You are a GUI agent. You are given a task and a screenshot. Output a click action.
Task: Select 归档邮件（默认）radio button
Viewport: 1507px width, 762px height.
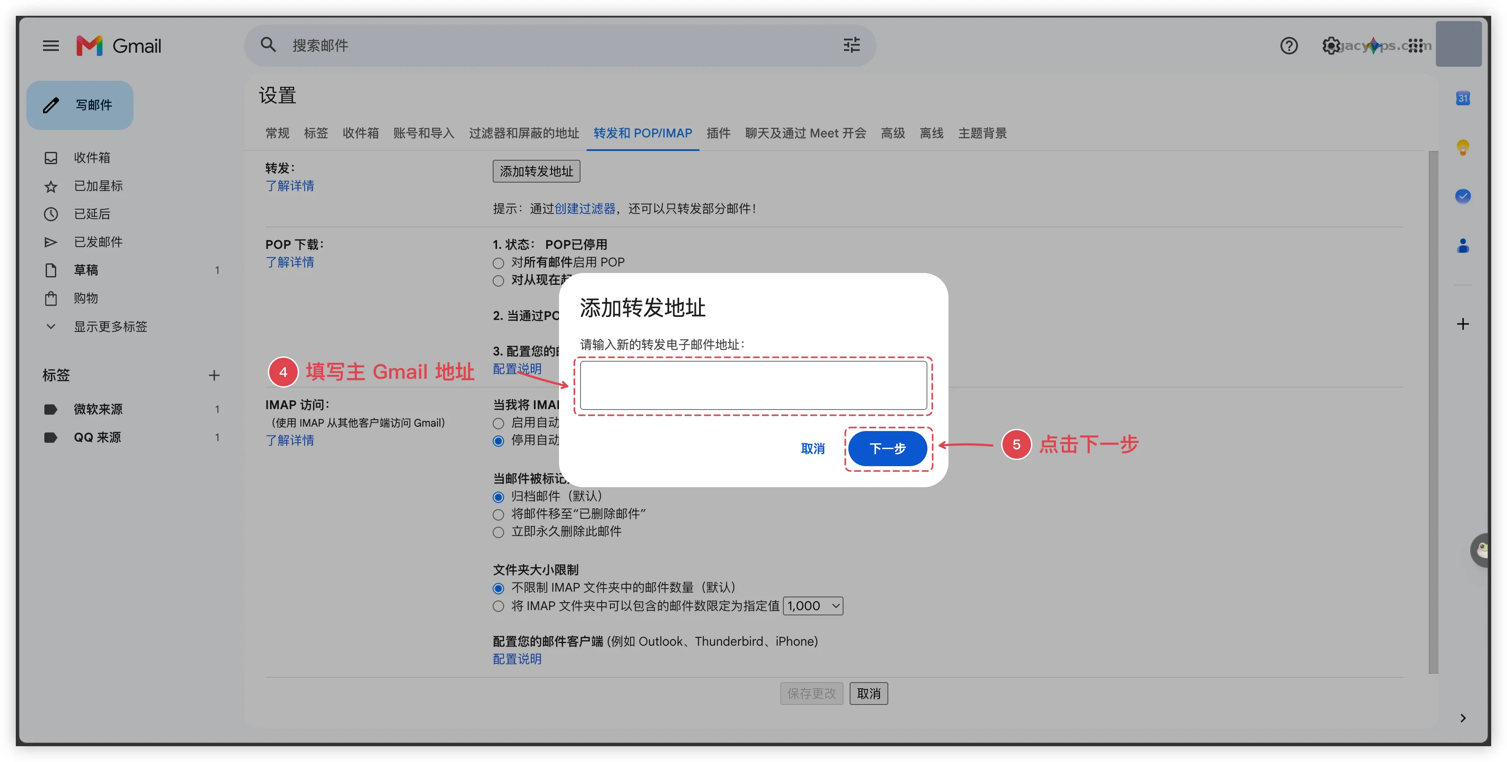click(498, 497)
